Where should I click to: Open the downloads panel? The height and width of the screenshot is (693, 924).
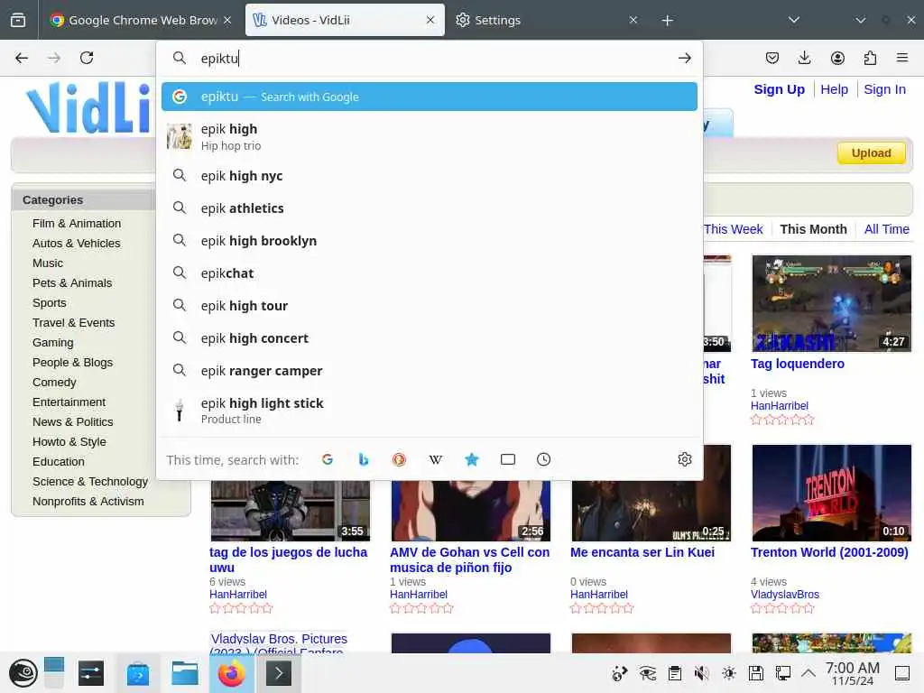tap(804, 58)
